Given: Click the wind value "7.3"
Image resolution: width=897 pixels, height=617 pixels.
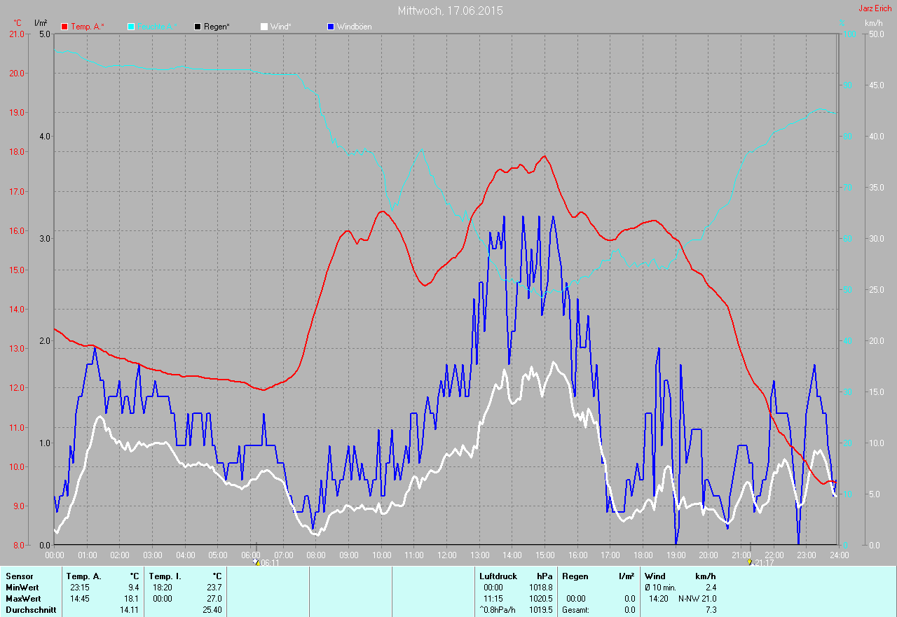Looking at the screenshot, I should [710, 610].
